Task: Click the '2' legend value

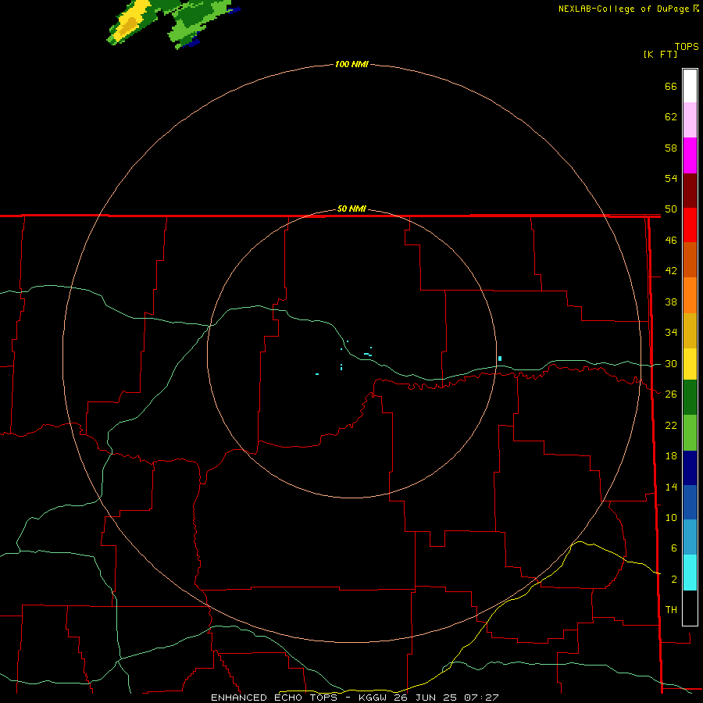Action: (x=673, y=580)
